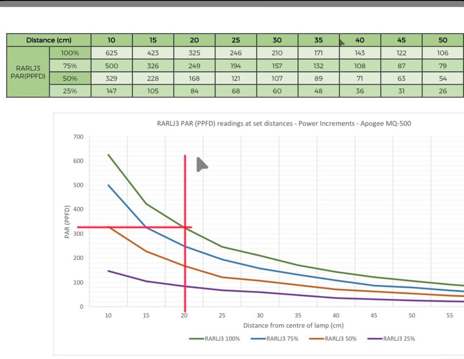Select the chart title text
464x359 pixels.
pos(284,123)
